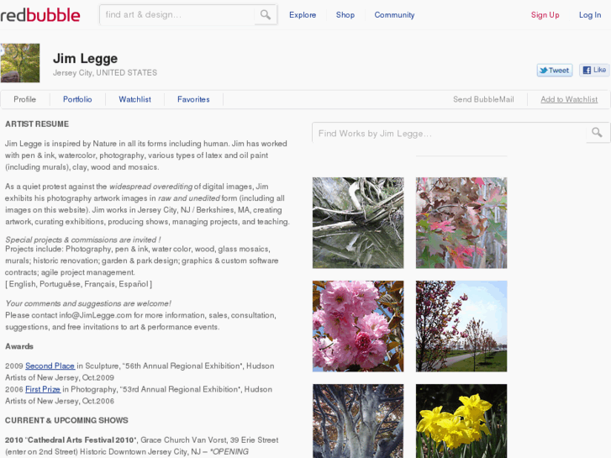Click the Find Works search magnifier icon
The height and width of the screenshot is (458, 611).
click(597, 133)
